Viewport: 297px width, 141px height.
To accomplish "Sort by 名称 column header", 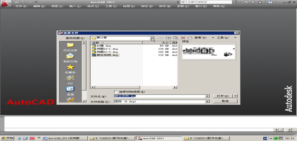I will (x=116, y=43).
